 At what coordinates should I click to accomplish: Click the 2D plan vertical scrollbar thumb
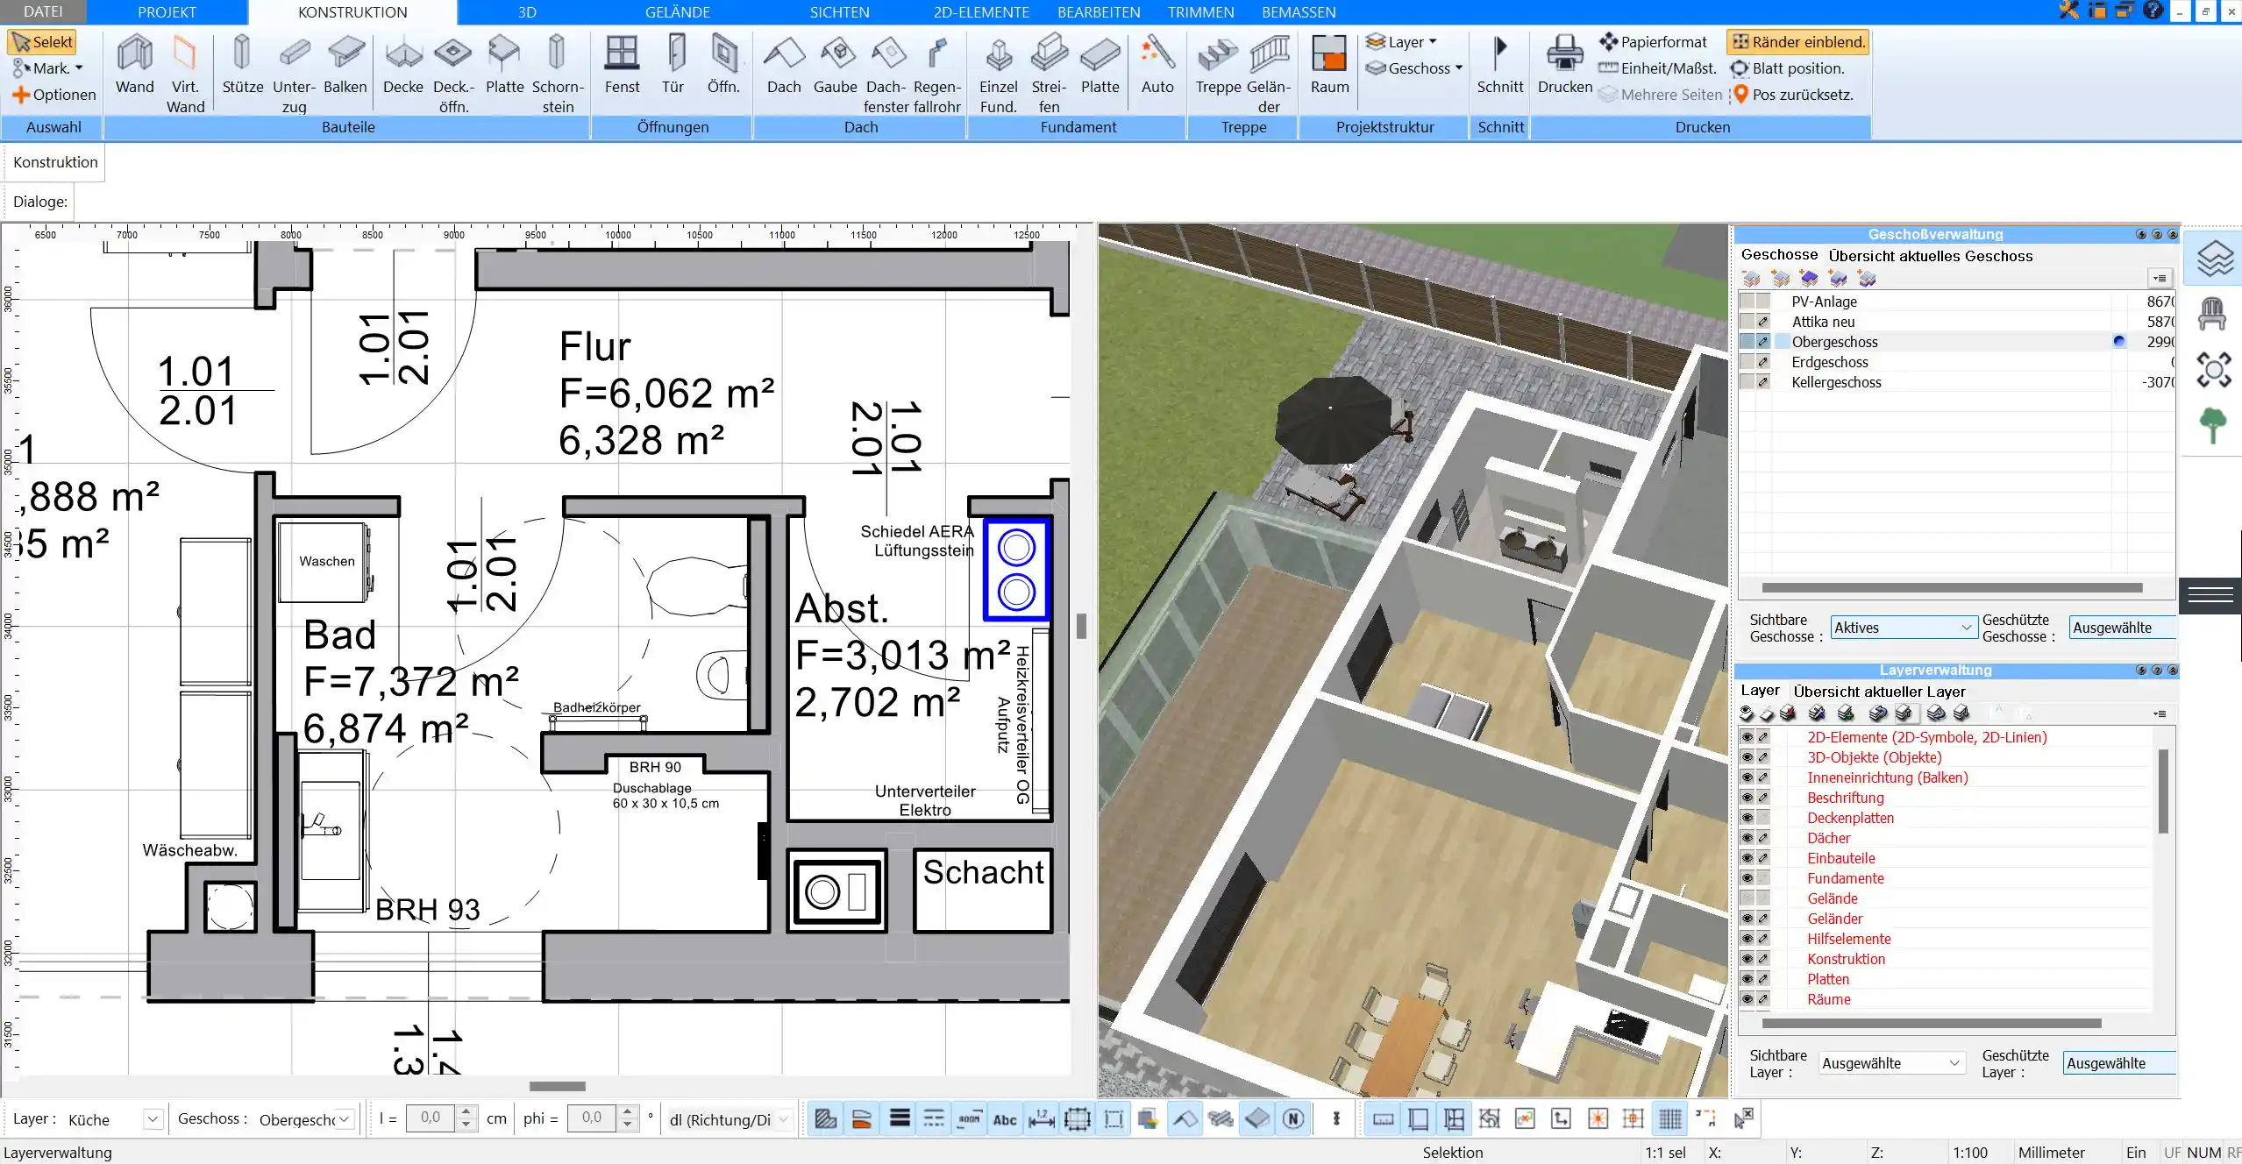(1081, 626)
